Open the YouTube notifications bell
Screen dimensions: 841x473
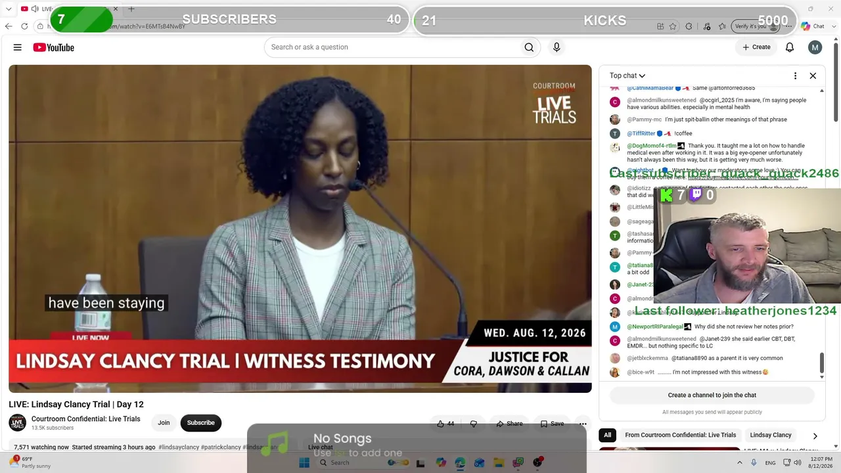[x=790, y=47]
